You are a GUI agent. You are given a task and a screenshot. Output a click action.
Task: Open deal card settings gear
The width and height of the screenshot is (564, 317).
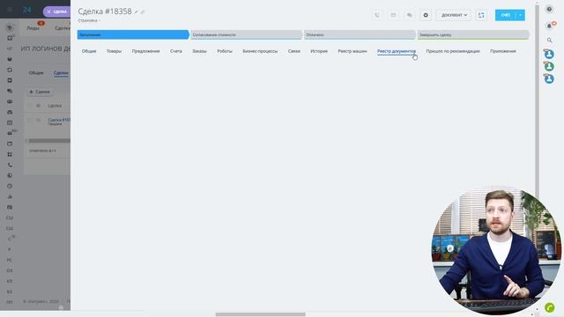coord(426,15)
